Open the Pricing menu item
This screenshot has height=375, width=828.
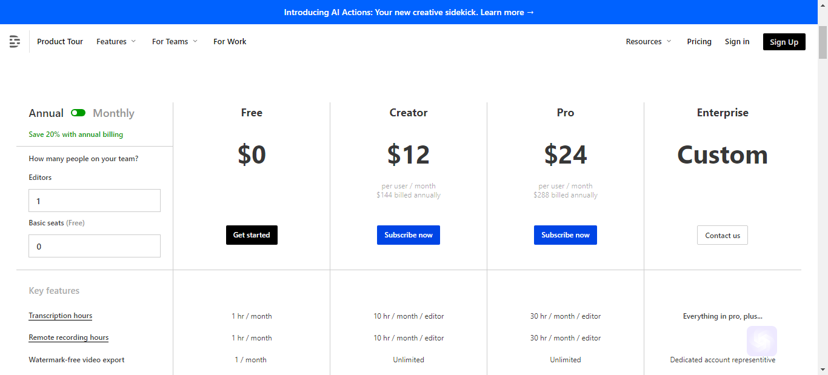tap(699, 41)
